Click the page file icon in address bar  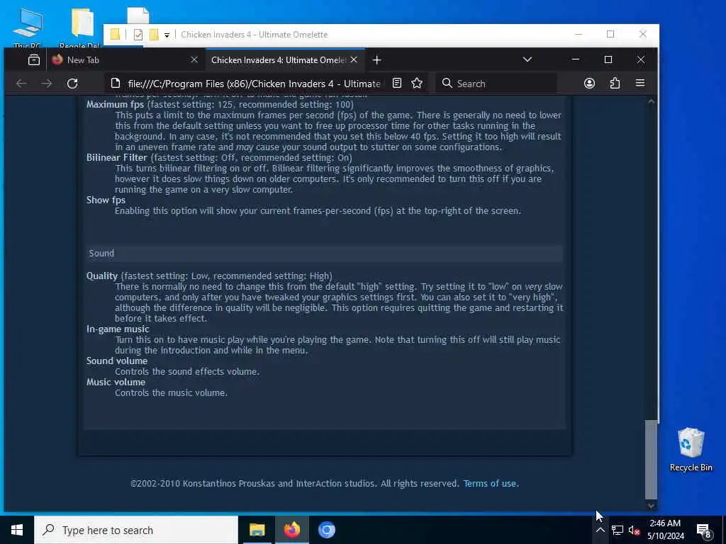(116, 84)
